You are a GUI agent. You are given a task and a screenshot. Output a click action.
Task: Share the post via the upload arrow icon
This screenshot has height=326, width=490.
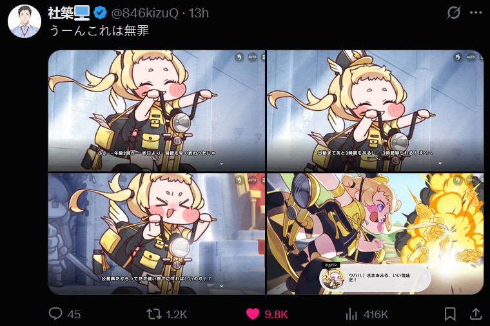tap(476, 314)
